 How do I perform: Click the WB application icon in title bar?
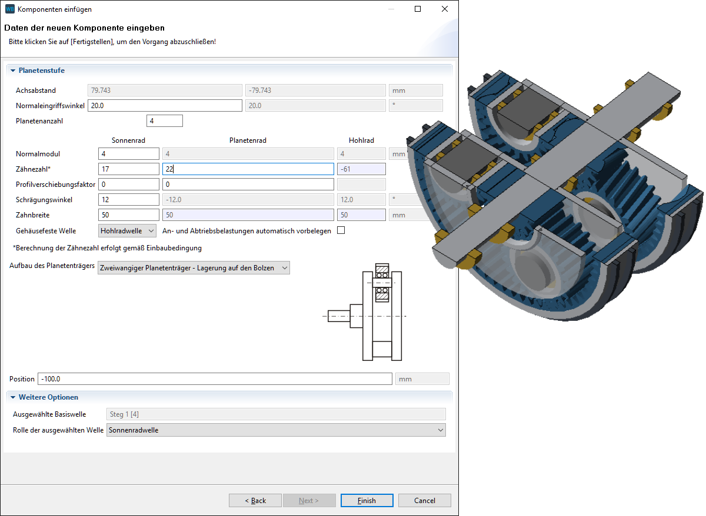(x=9, y=9)
